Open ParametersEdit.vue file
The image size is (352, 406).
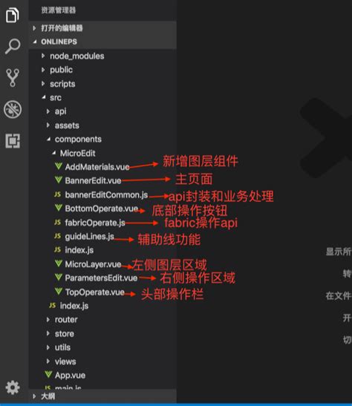[101, 278]
